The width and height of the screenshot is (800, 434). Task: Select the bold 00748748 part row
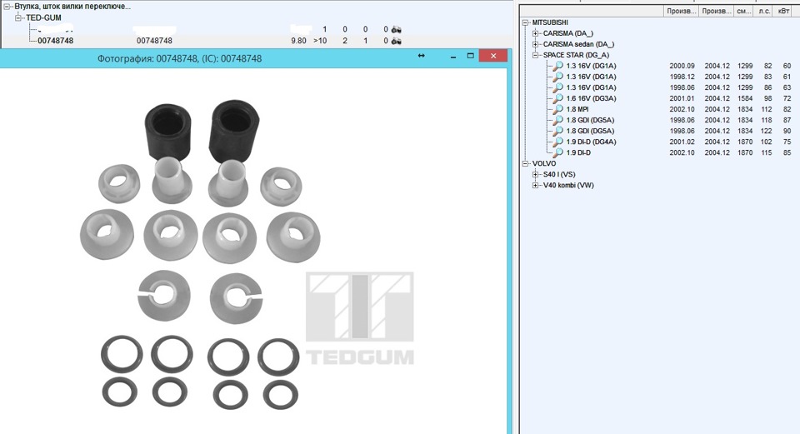tap(56, 41)
